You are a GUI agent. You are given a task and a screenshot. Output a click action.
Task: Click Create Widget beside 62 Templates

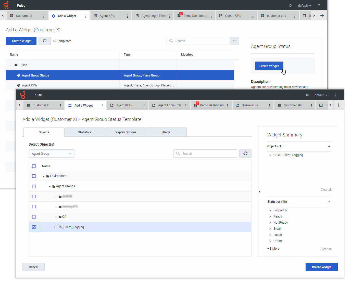point(22,41)
